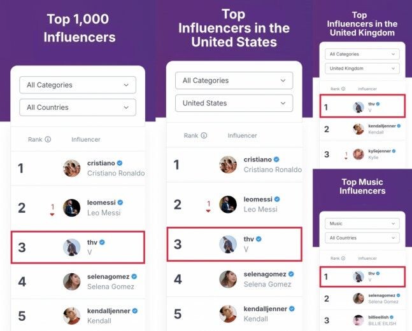This screenshot has width=412, height=331.
Task: Open the United Kingdom country dropdown
Action: 363,68
